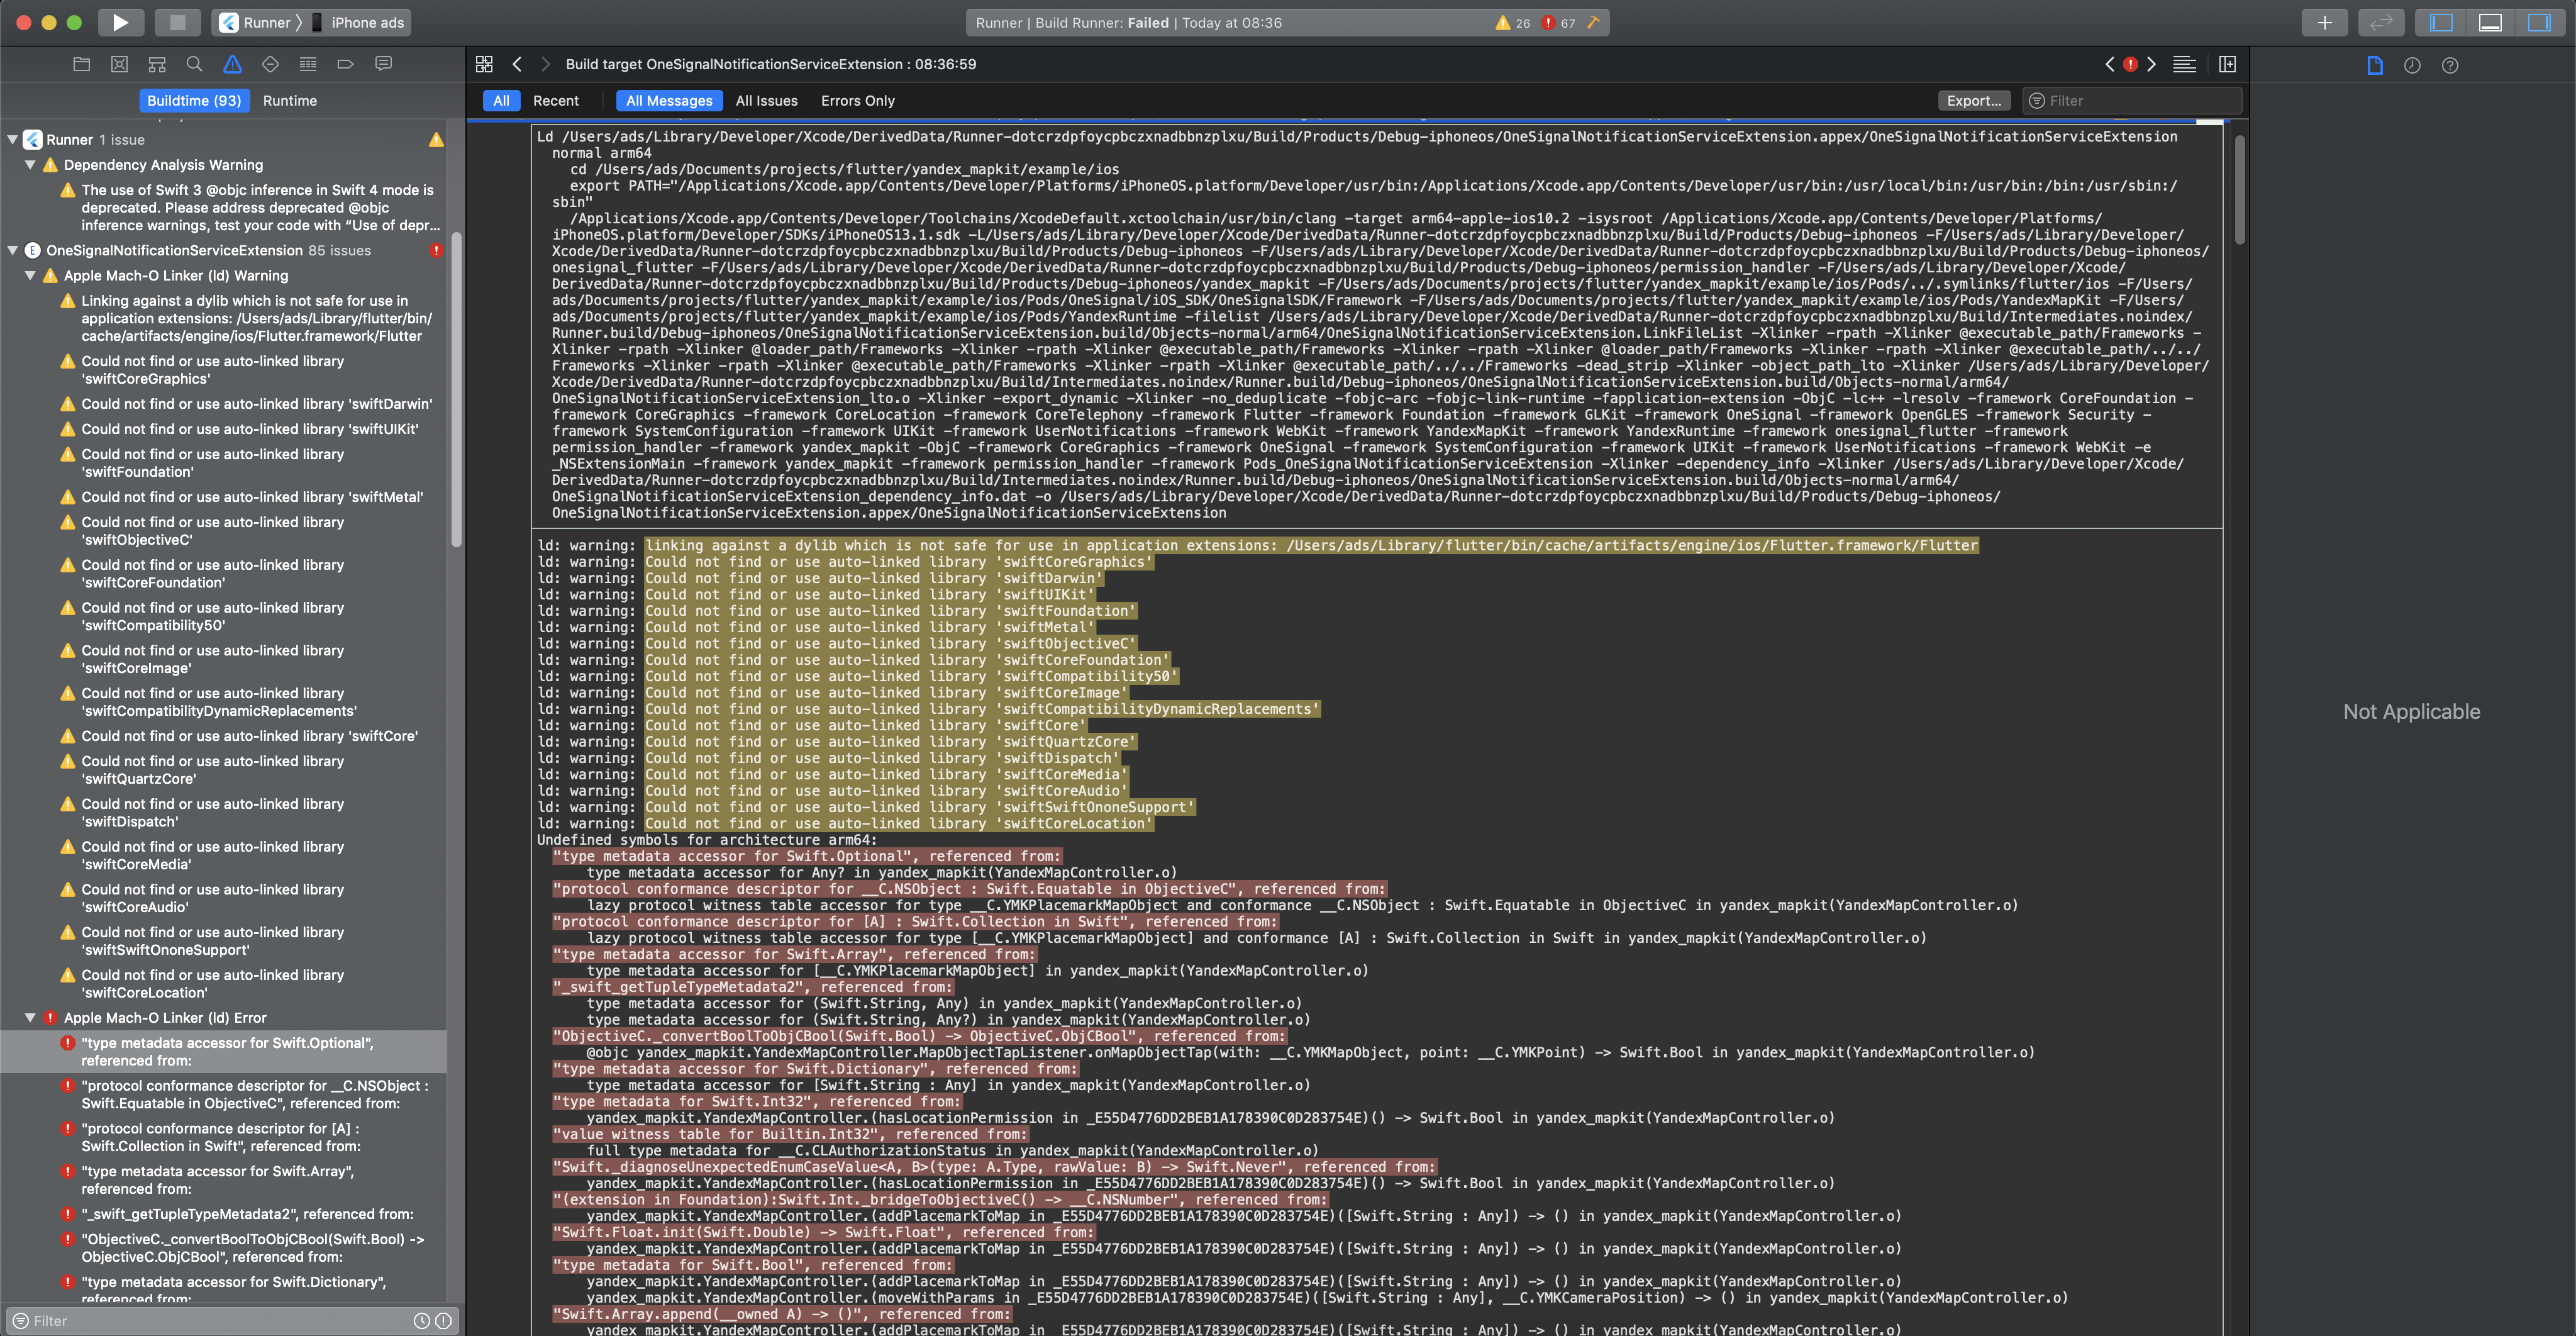This screenshot has width=2576, height=1336.
Task: Show the File inspector
Action: coord(2375,65)
